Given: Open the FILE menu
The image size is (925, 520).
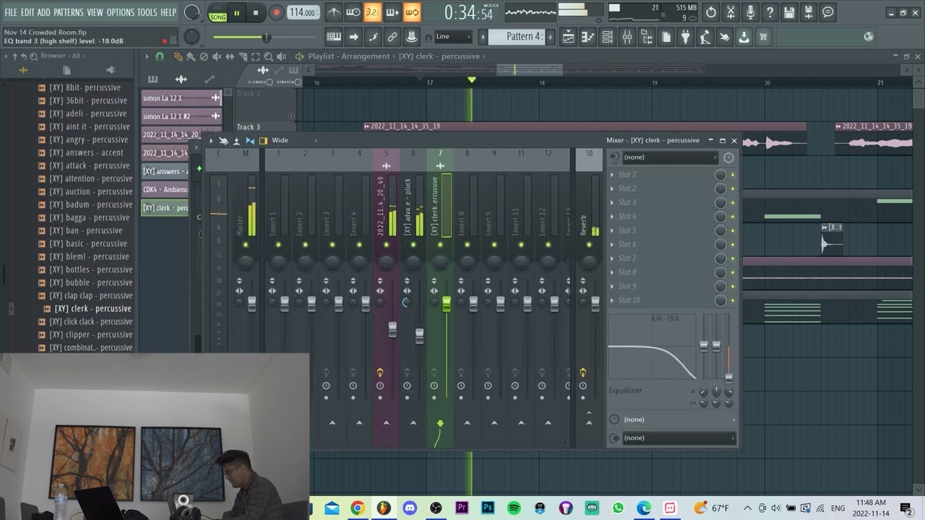Looking at the screenshot, I should (11, 12).
